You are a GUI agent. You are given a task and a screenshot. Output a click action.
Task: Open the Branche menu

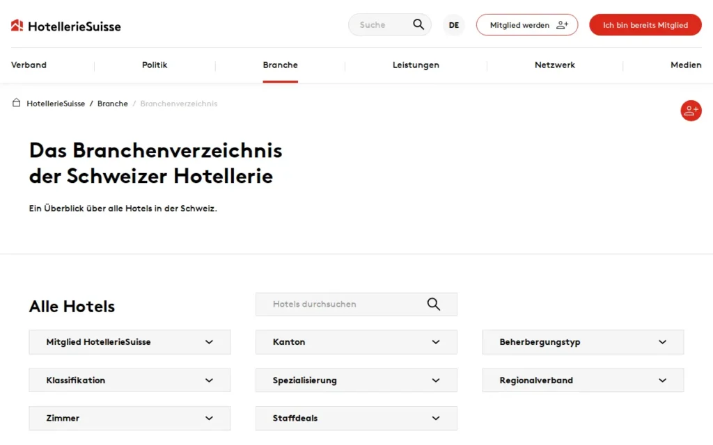pos(280,65)
